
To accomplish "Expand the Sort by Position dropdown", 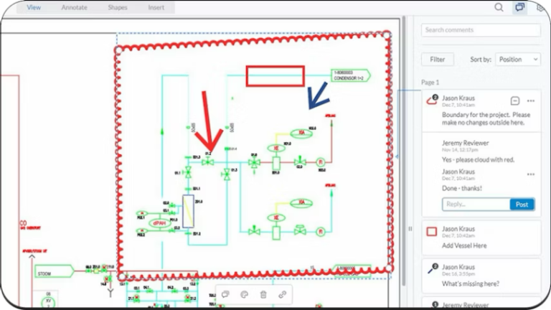I will pos(517,60).
